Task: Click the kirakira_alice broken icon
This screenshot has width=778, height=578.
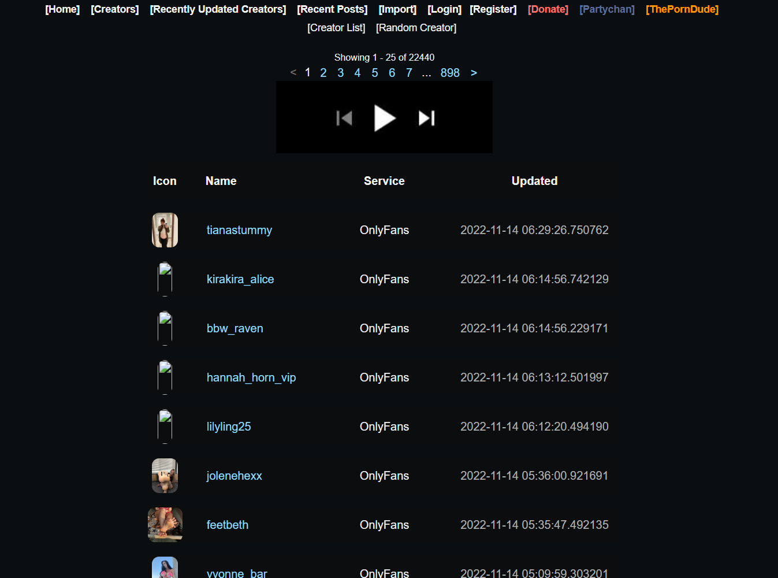Action: [165, 279]
